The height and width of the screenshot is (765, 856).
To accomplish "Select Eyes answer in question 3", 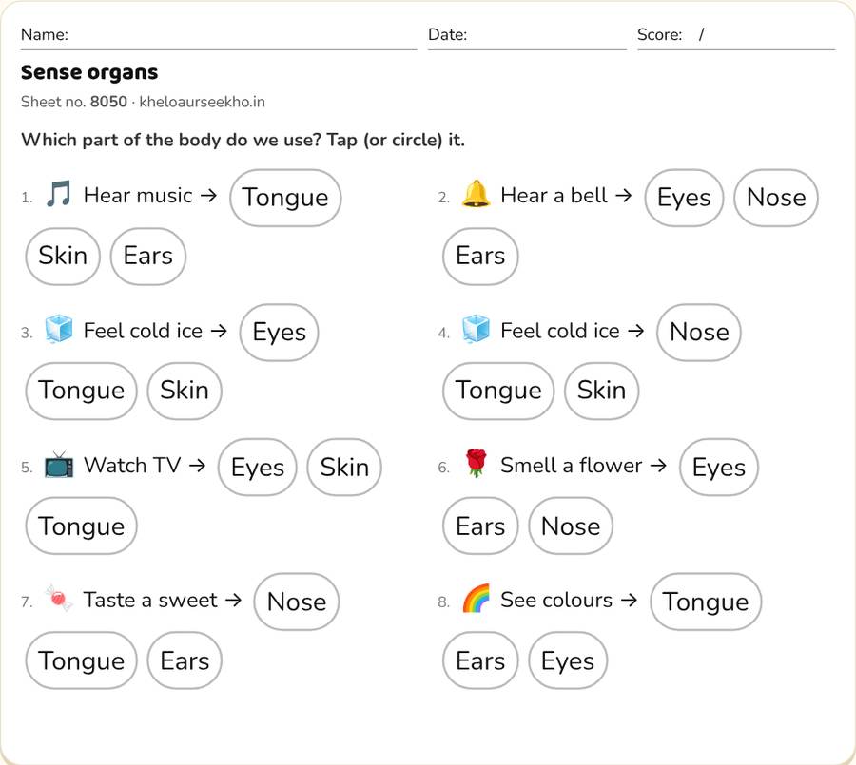I will pos(279,333).
